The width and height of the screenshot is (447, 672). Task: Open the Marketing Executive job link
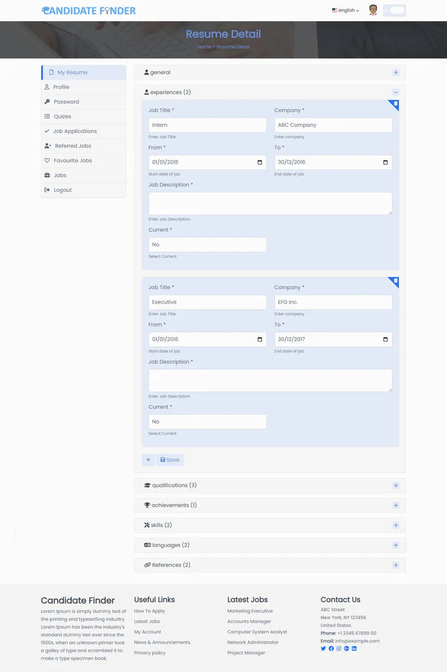[x=250, y=611]
